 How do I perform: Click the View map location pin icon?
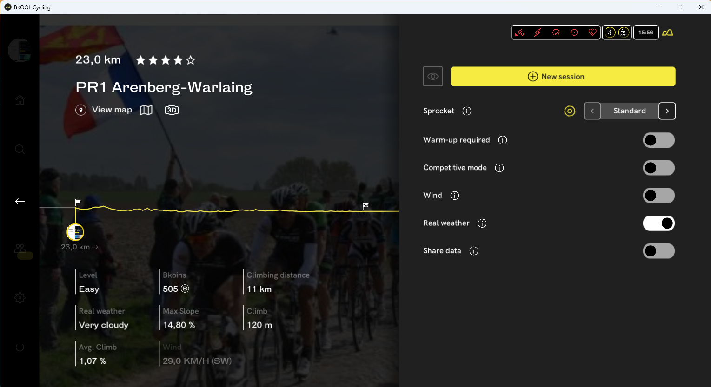81,110
